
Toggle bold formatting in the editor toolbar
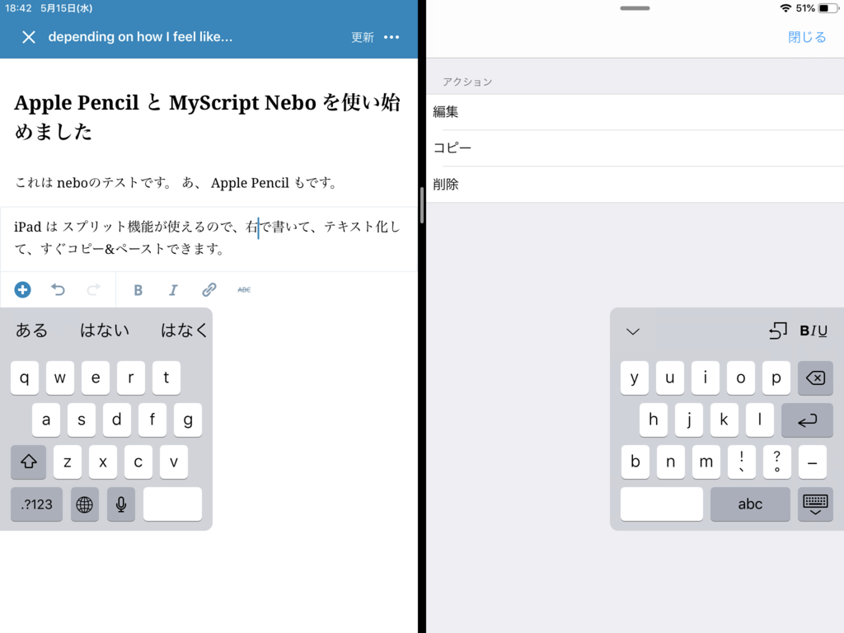[x=138, y=290]
